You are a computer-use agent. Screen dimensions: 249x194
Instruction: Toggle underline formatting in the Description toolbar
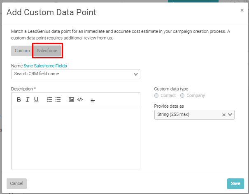coord(36,99)
